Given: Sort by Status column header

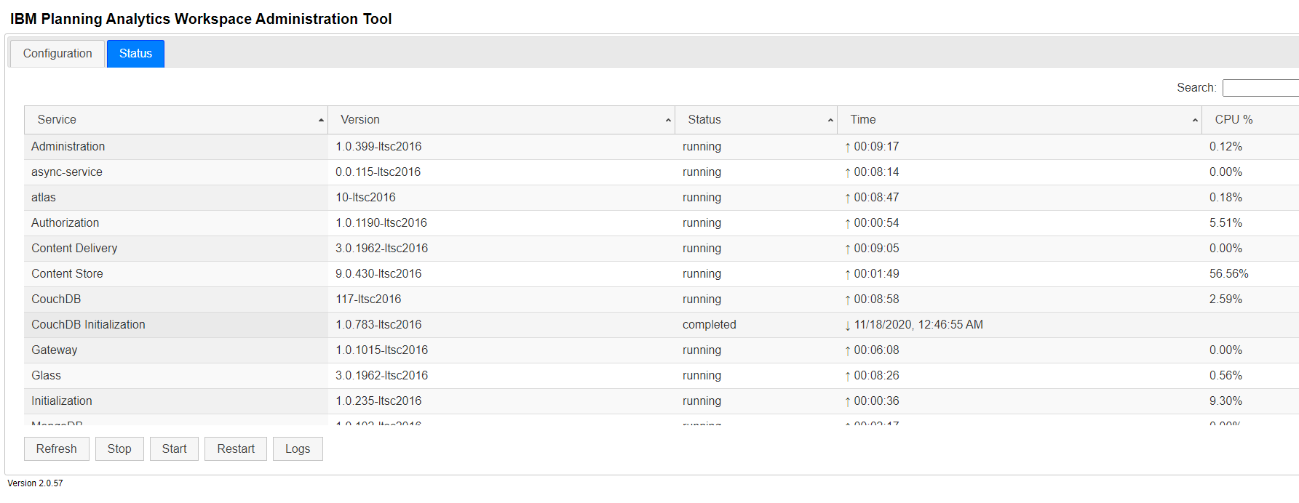Looking at the screenshot, I should [756, 120].
